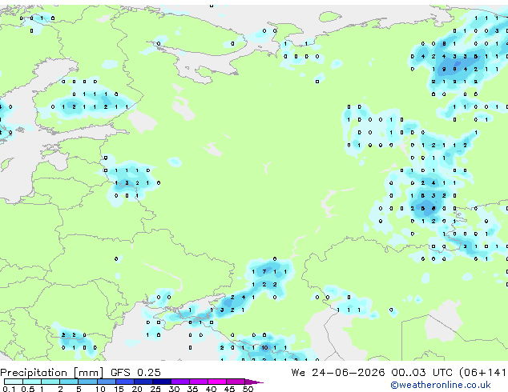Click the "We 24-06-2026" date text
Screen dimensions: 508x392
click(x=338, y=372)
